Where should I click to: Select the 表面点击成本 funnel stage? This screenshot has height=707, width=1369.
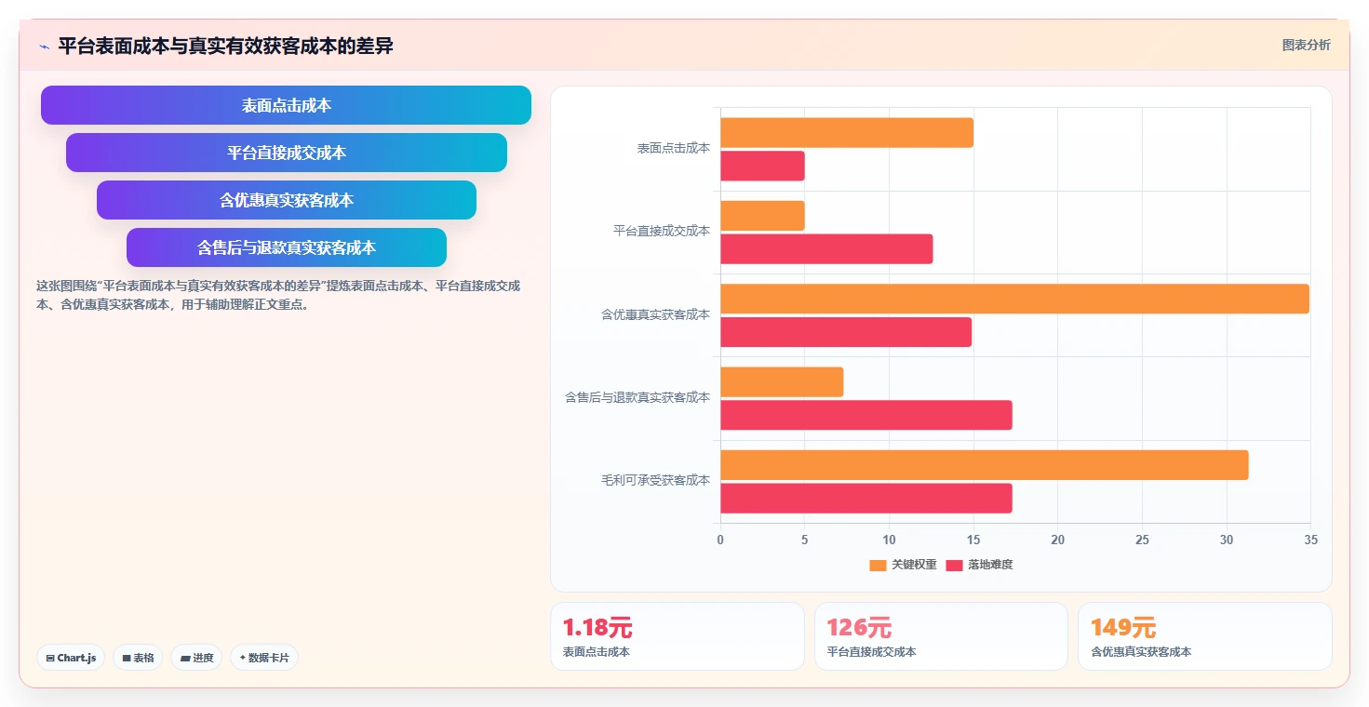pyautogui.click(x=286, y=105)
